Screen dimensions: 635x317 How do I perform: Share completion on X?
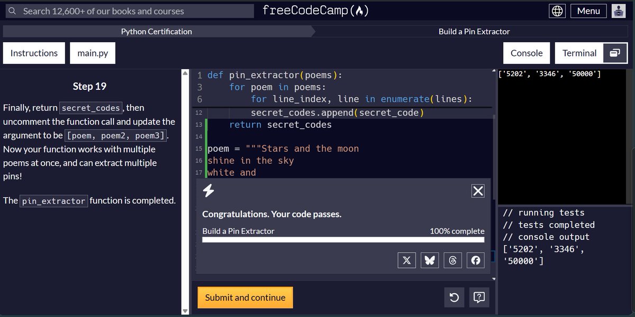[406, 260]
